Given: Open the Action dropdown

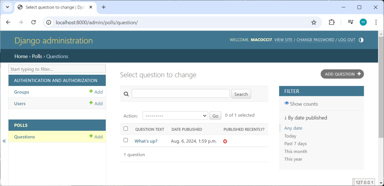Looking at the screenshot, I should click(175, 116).
